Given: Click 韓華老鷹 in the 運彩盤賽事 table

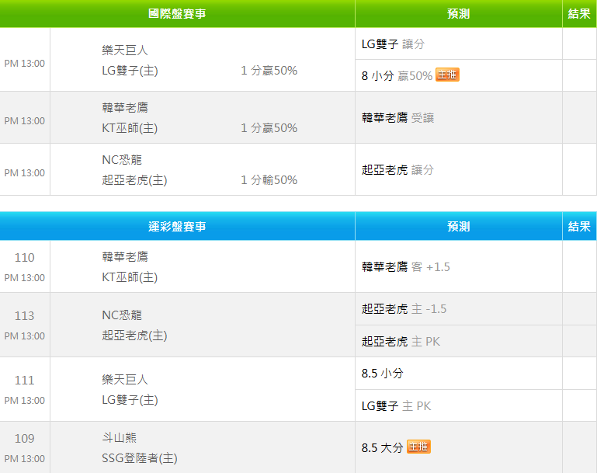Looking at the screenshot, I should [x=125, y=256].
